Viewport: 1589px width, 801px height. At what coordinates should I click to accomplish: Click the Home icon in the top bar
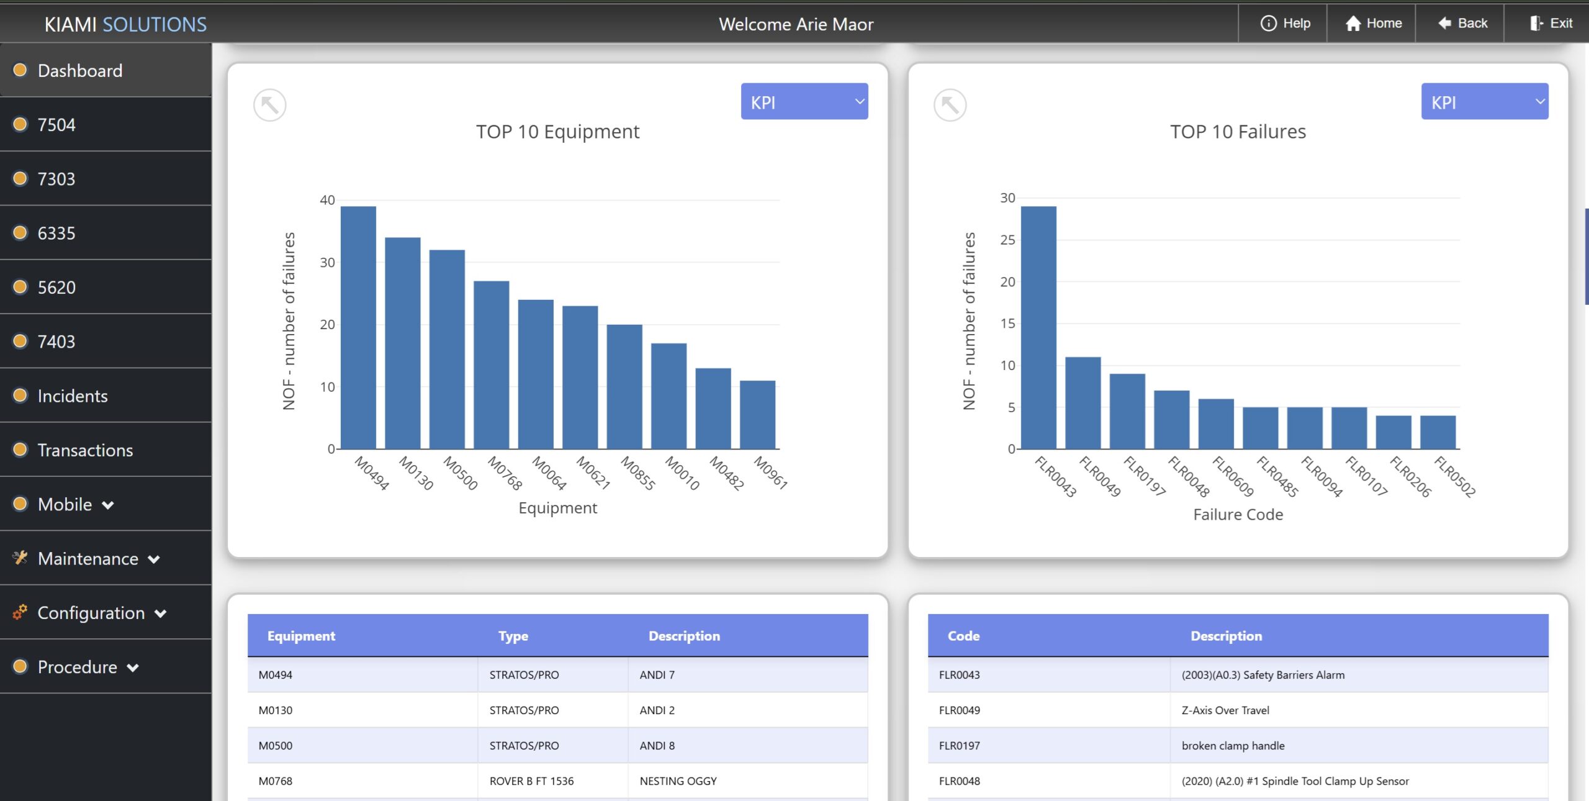1353,24
